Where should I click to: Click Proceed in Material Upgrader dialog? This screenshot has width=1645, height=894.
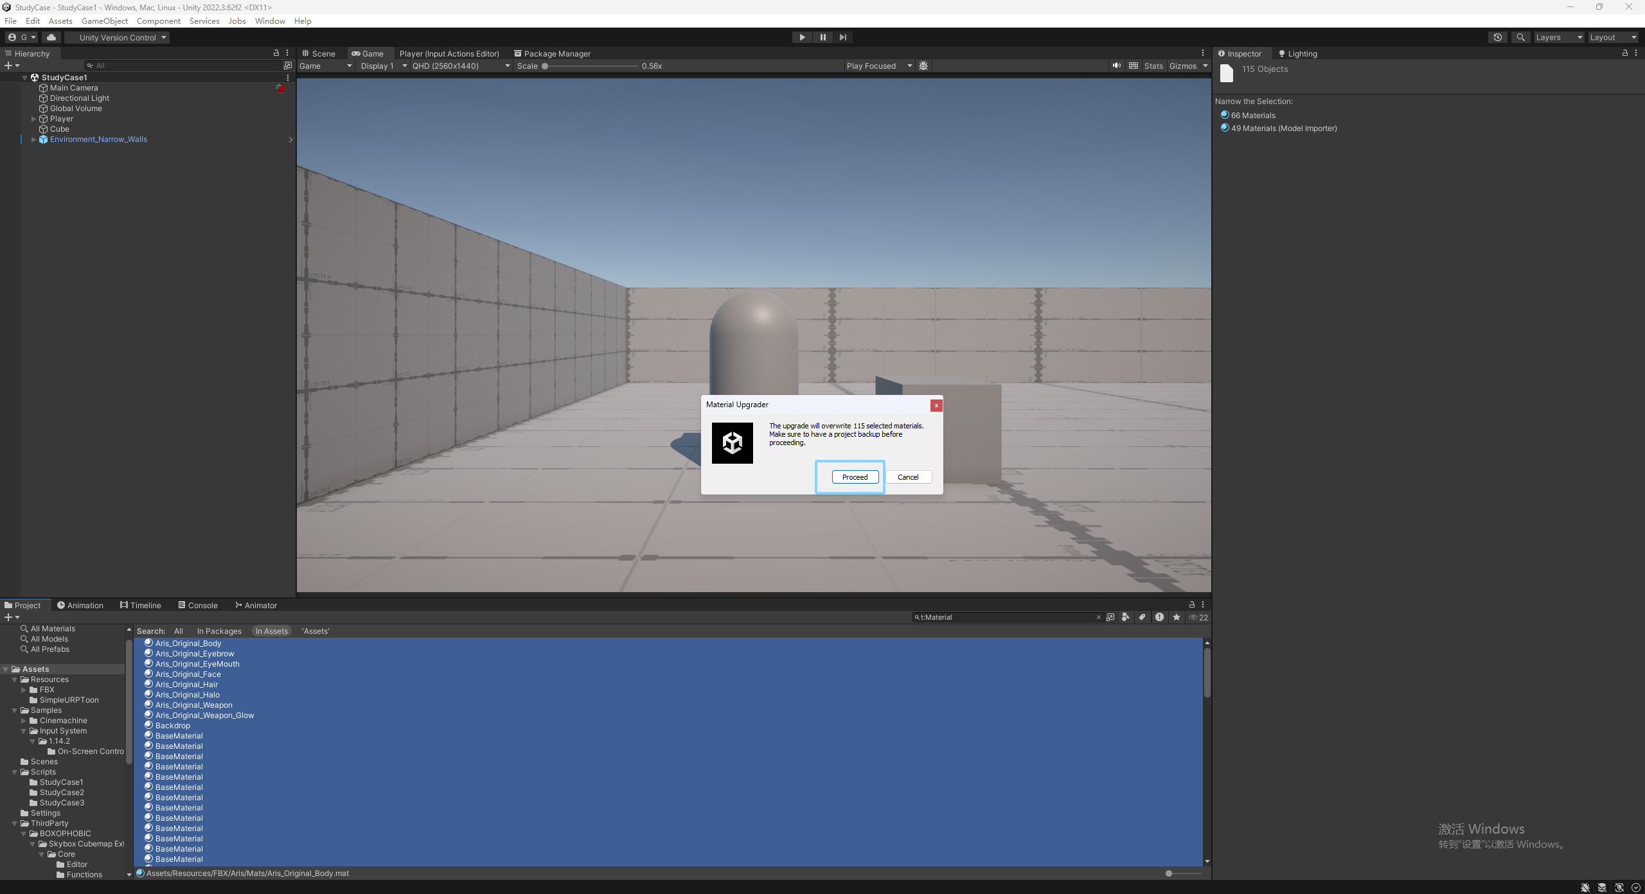point(855,477)
